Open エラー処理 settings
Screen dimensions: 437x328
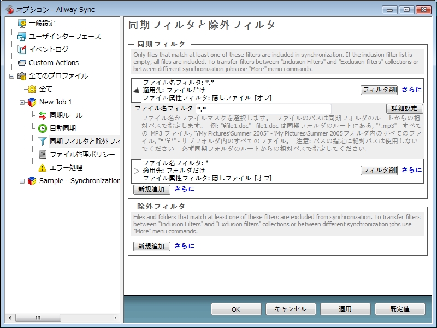click(66, 168)
